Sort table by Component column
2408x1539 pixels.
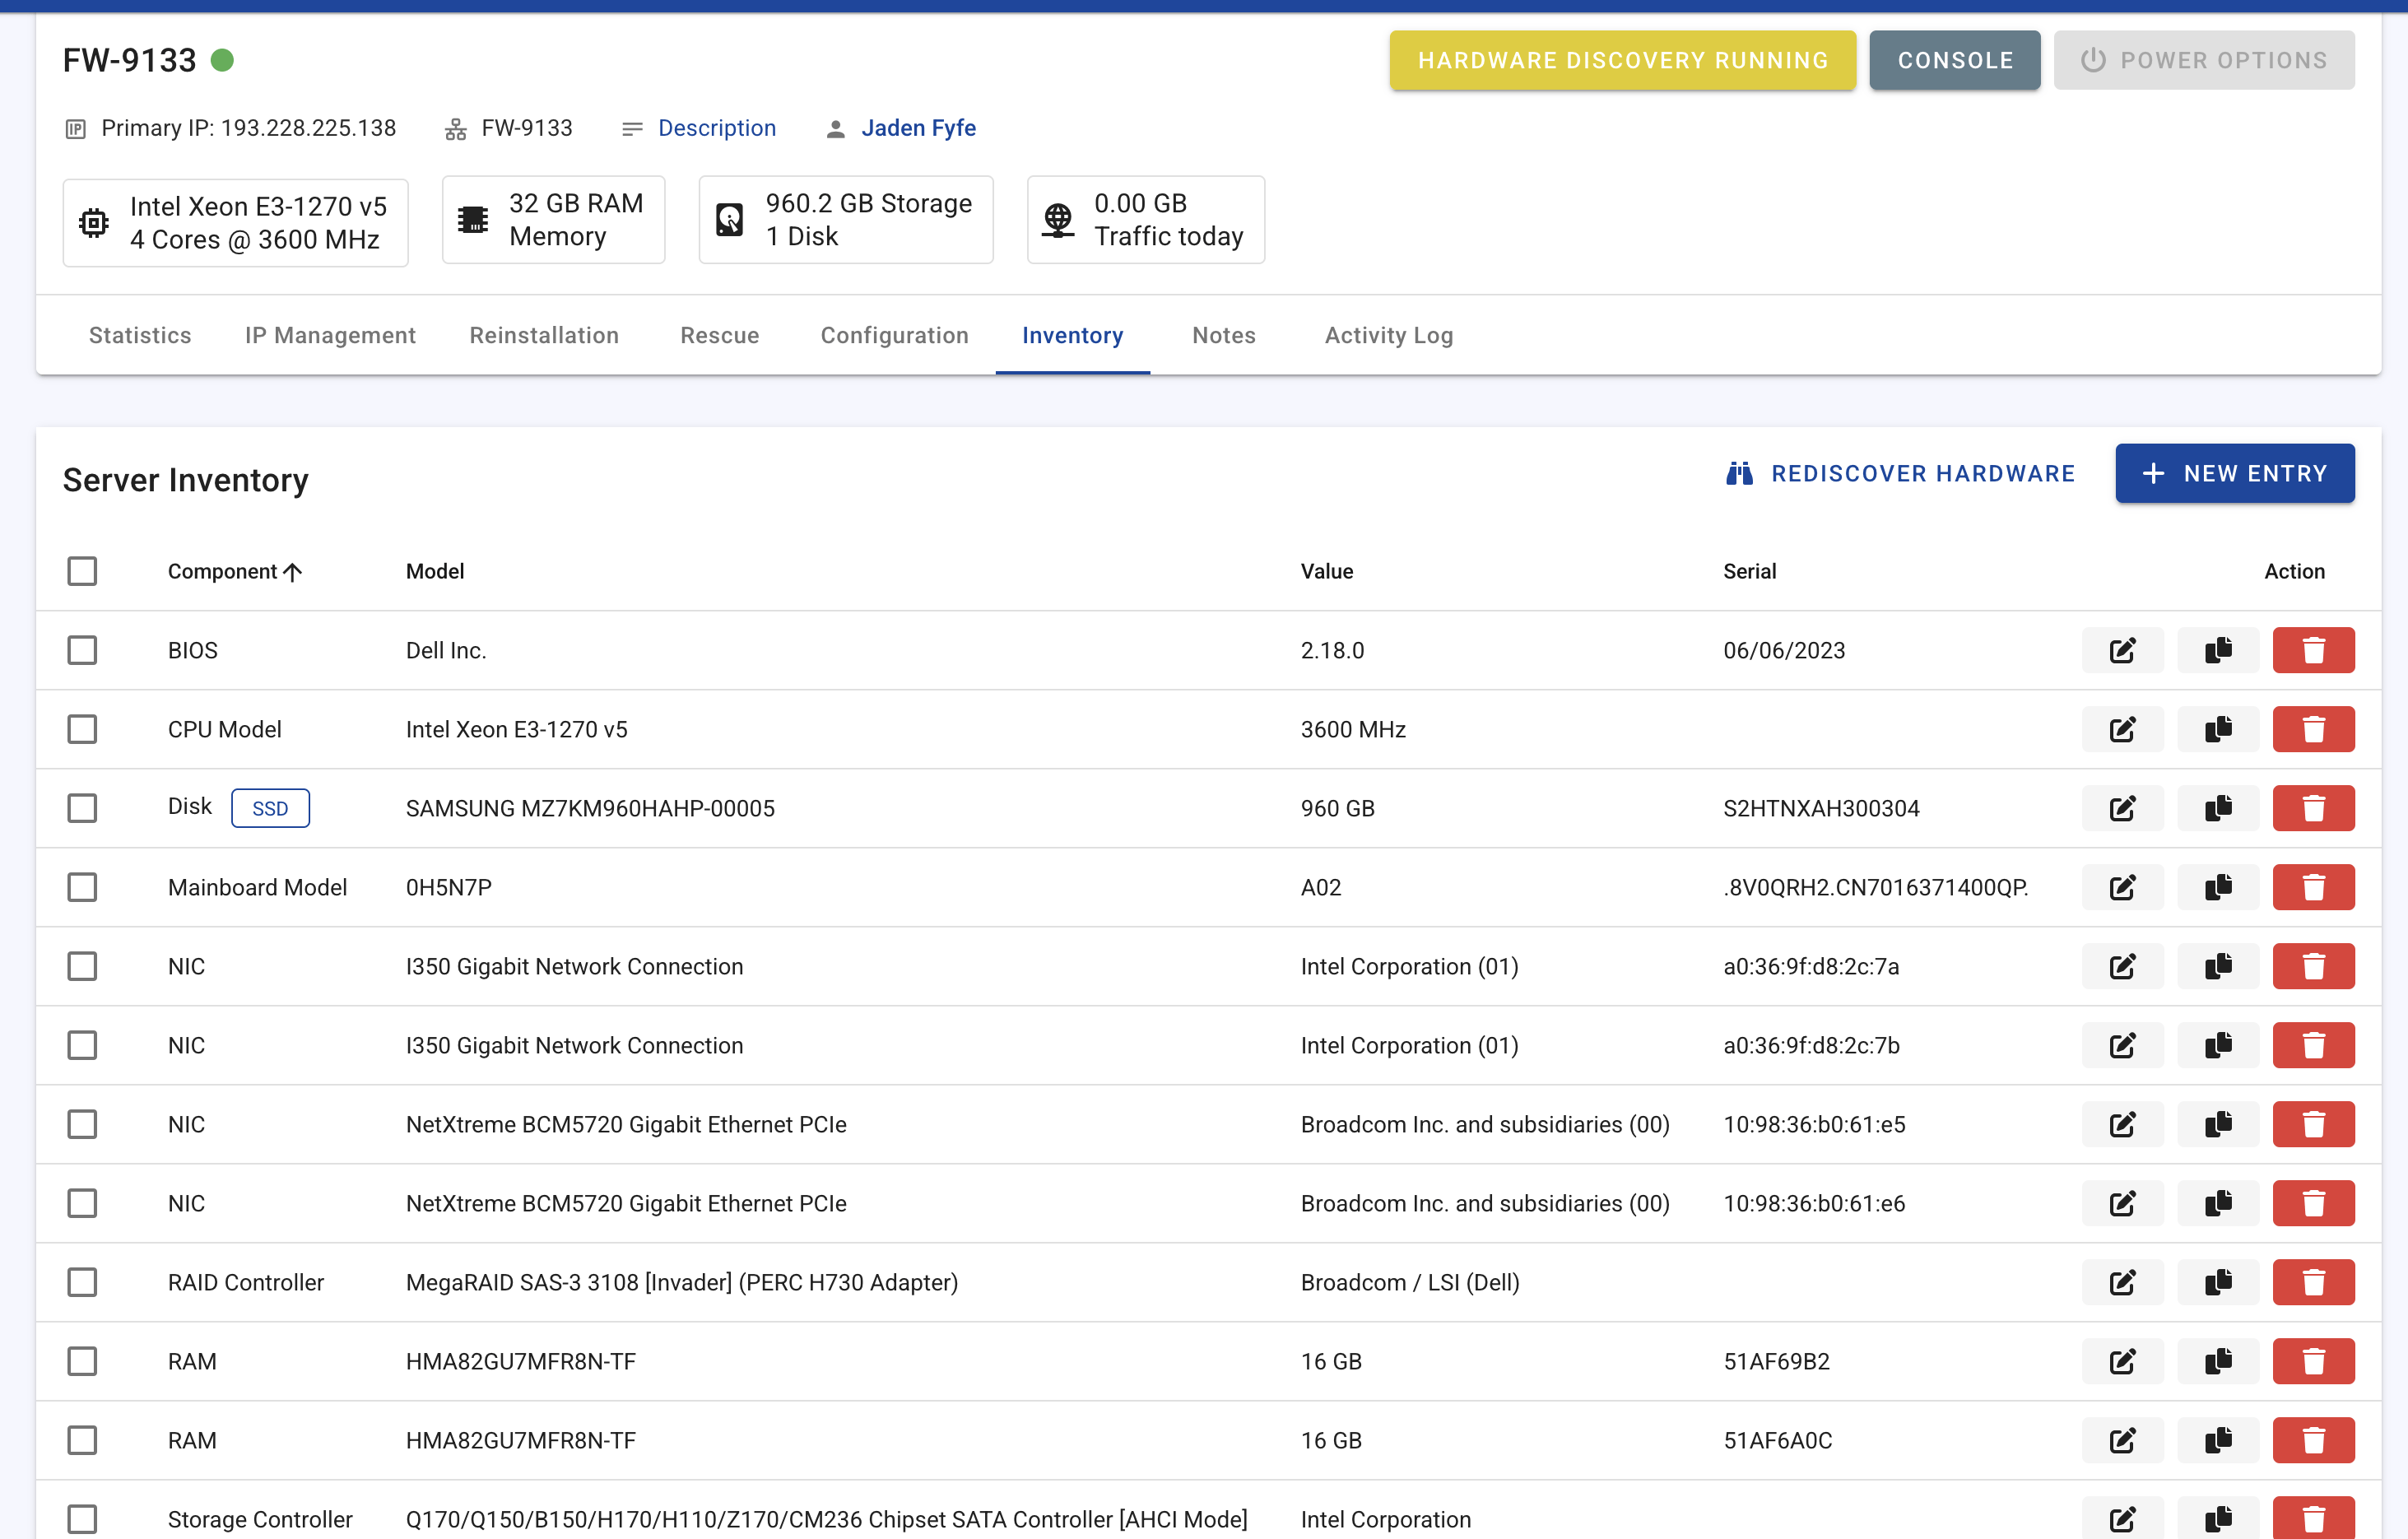point(234,571)
